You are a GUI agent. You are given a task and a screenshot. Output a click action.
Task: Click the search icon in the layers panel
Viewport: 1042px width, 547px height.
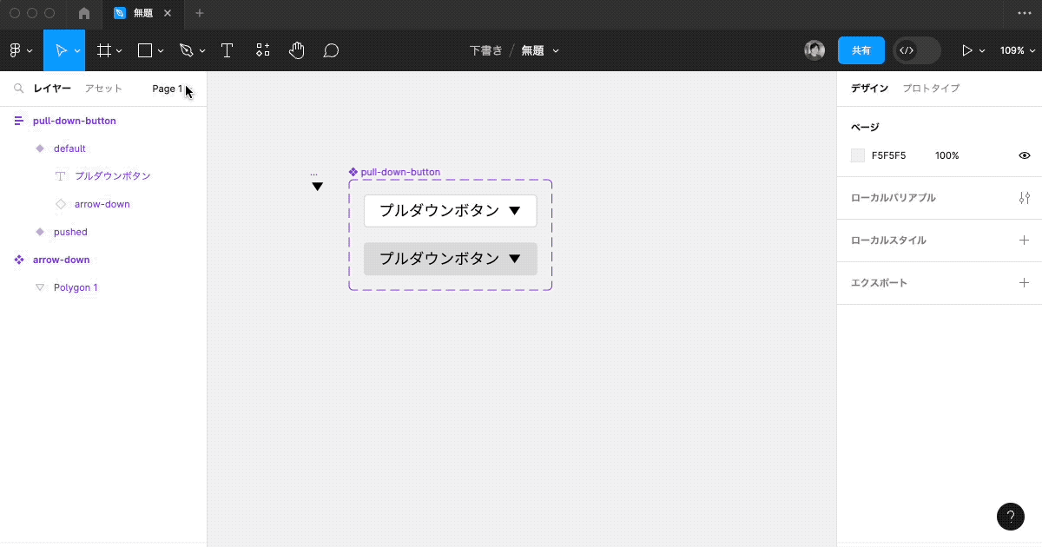point(18,88)
